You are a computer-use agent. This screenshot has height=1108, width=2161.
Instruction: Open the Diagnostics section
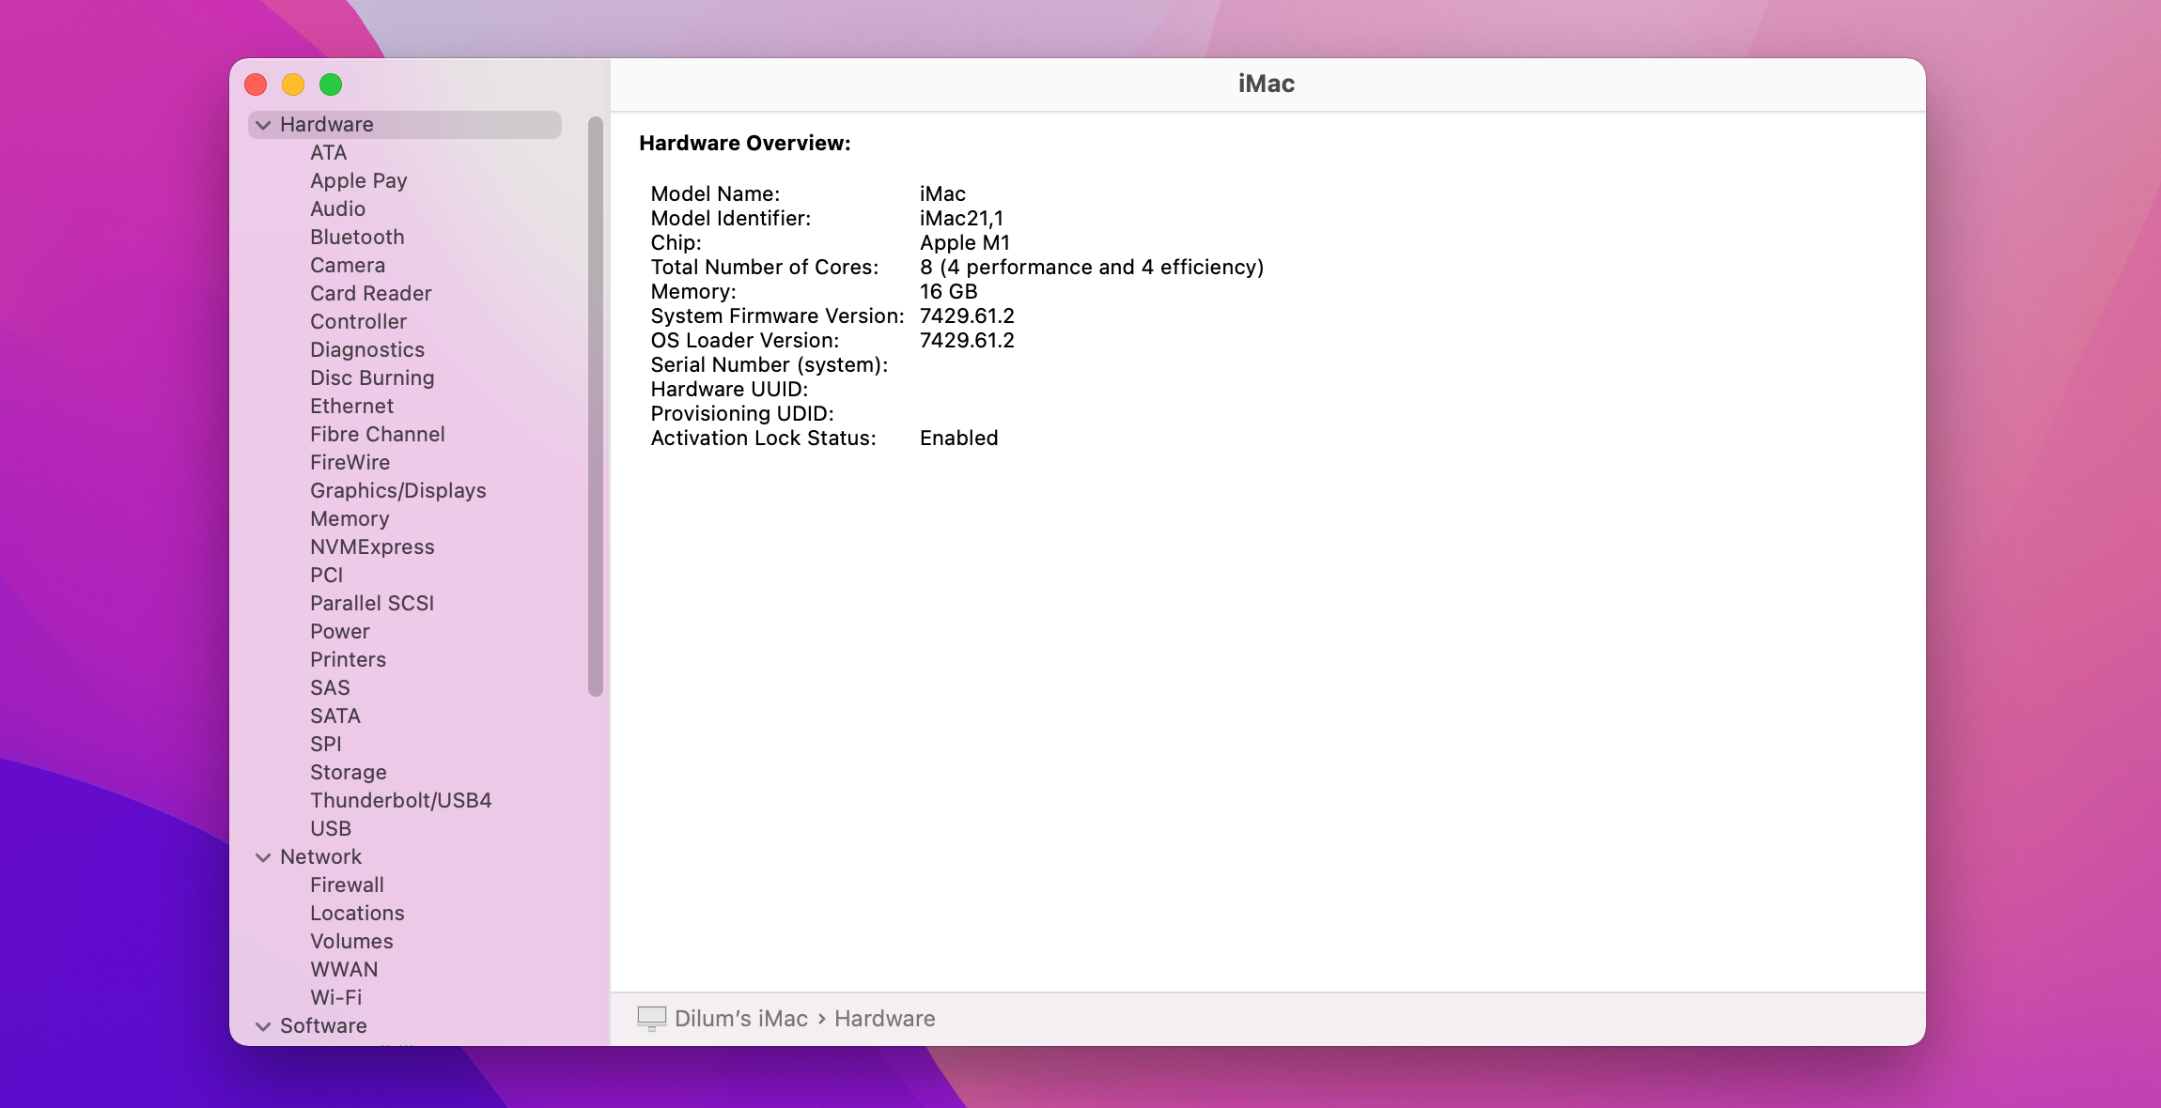(367, 349)
